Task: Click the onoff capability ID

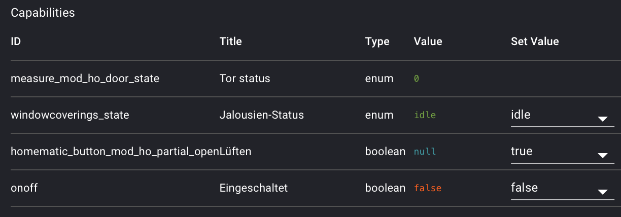Action: (x=24, y=188)
